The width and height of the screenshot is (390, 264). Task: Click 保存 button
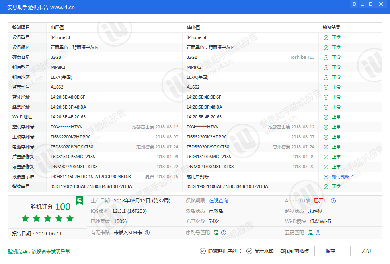pyautogui.click(x=330, y=251)
